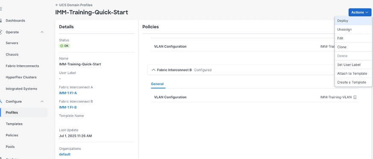Screen dimensions: 373x159
Task: Open Fabric Interconnects in the sidebar
Action: [22, 66]
